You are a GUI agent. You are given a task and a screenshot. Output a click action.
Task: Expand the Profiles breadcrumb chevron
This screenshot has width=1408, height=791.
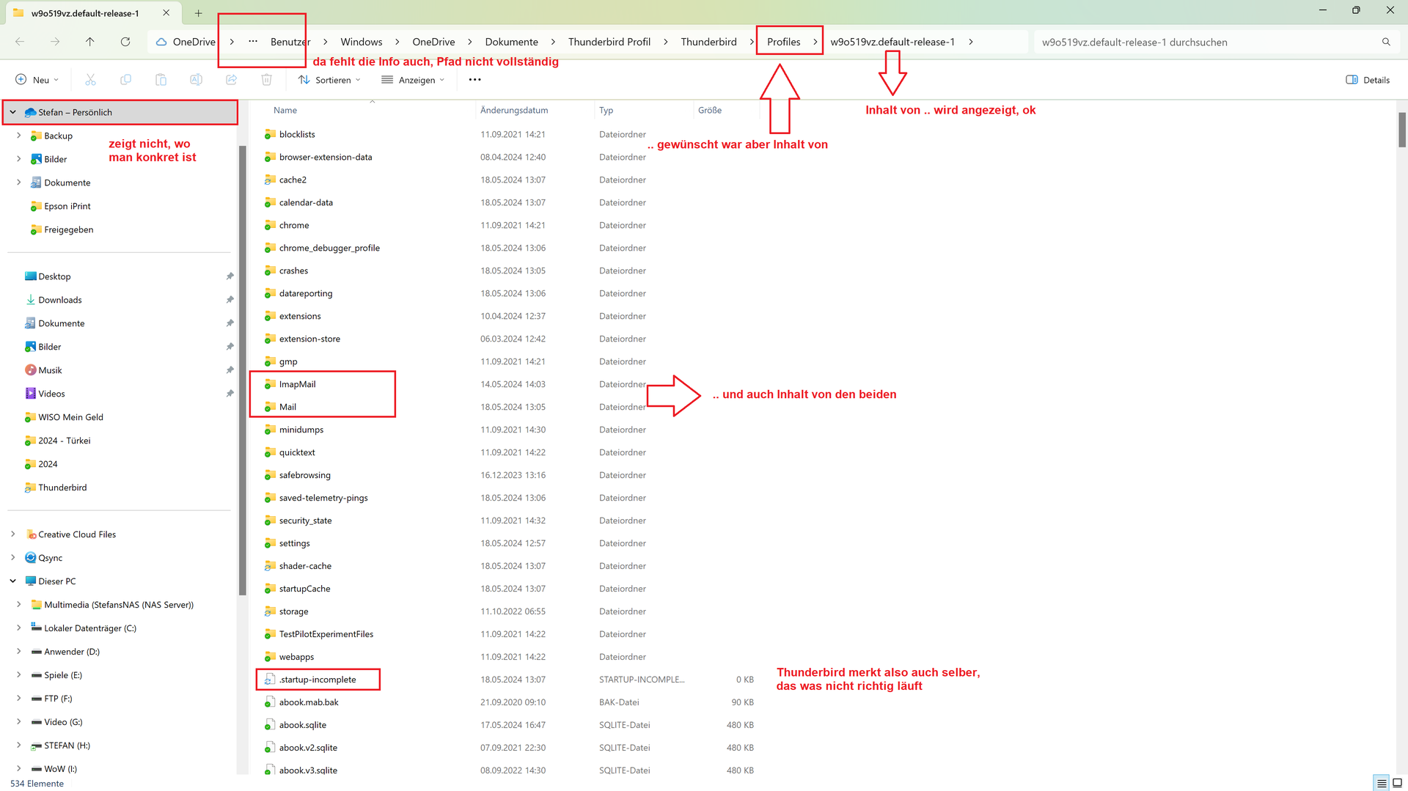click(x=815, y=42)
